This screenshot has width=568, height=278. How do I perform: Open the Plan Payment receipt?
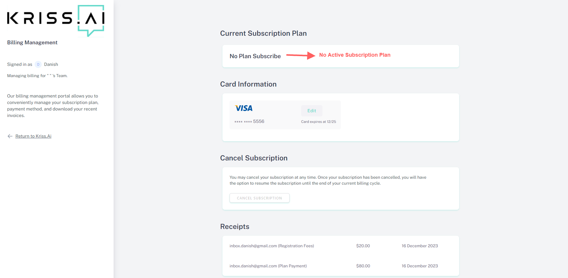pyautogui.click(x=268, y=266)
